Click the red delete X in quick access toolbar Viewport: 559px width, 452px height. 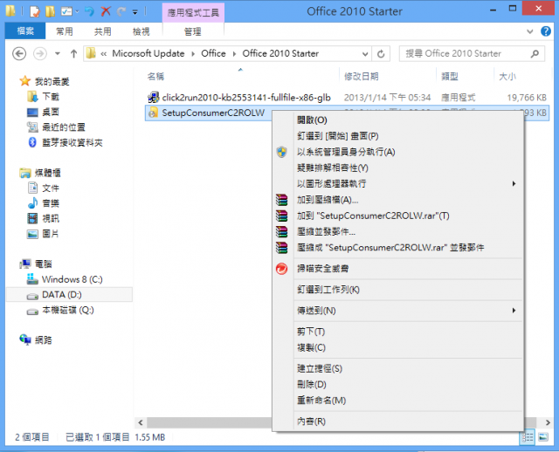106,12
